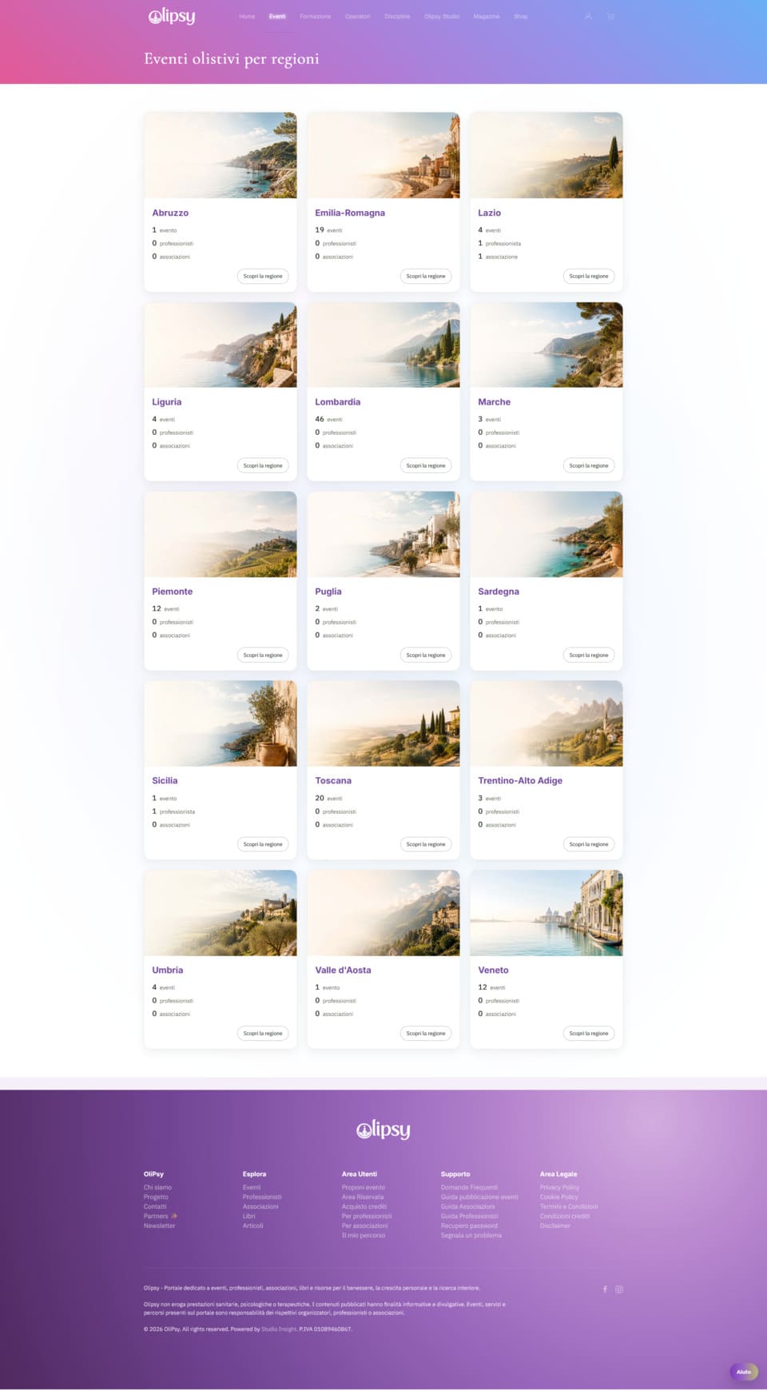
Task: Click Scopri la regione for Puglia
Action: pos(426,655)
